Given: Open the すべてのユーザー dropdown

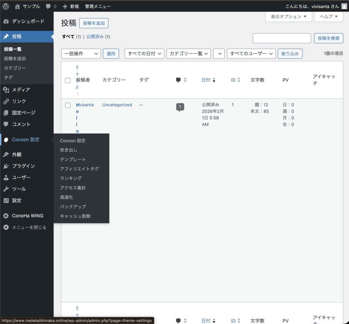Looking at the screenshot, I should pos(251,54).
